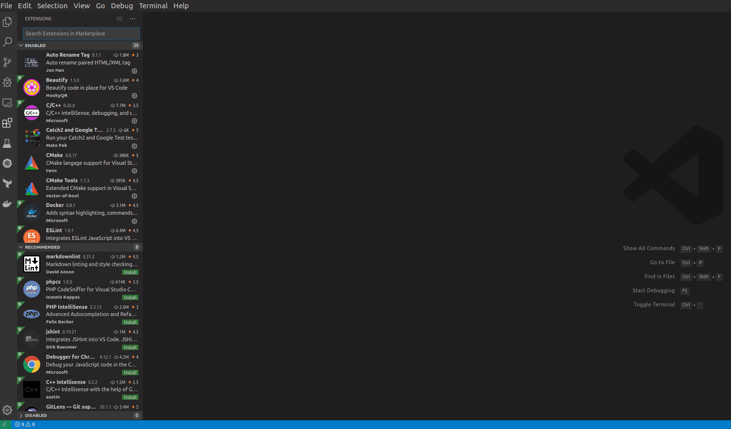Open the Terraform view icon

pos(7,184)
